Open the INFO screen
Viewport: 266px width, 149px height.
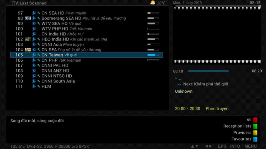point(235,146)
